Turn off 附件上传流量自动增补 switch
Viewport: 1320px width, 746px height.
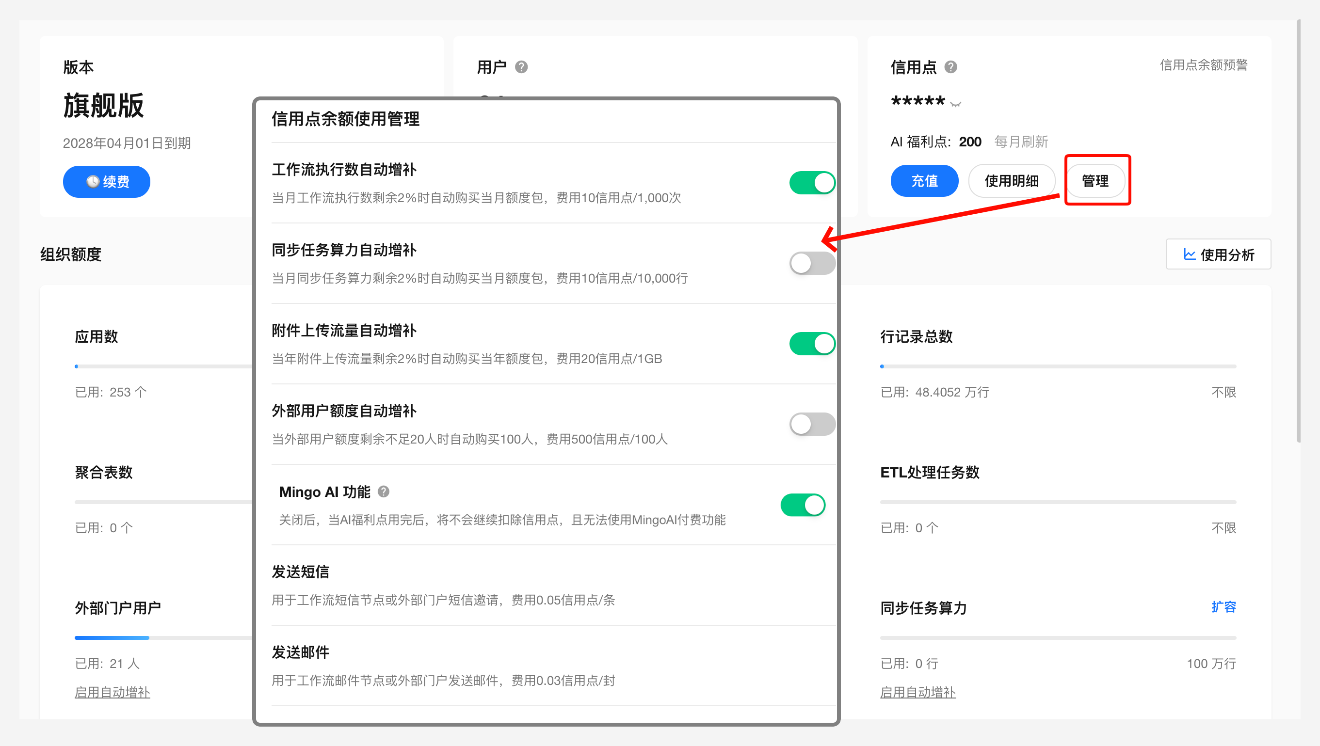point(812,344)
